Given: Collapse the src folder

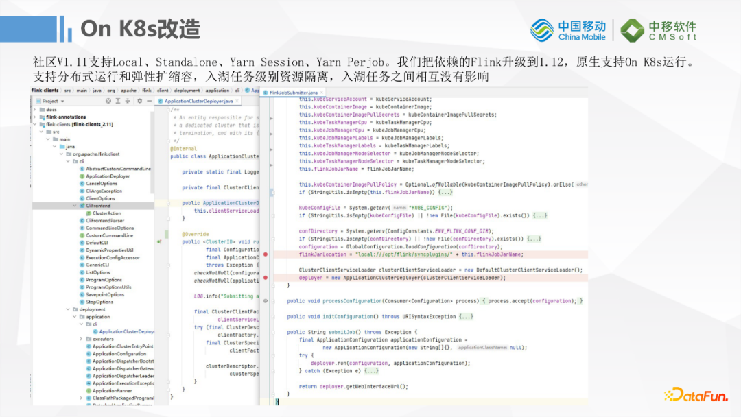Looking at the screenshot, I should pyautogui.click(x=42, y=132).
